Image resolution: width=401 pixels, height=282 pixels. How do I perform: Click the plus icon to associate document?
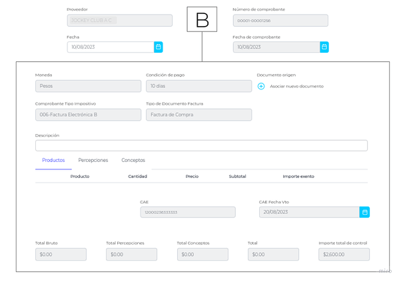point(261,86)
